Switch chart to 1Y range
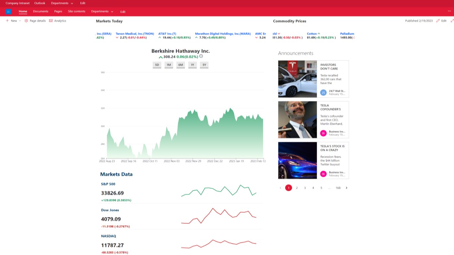 (x=192, y=65)
